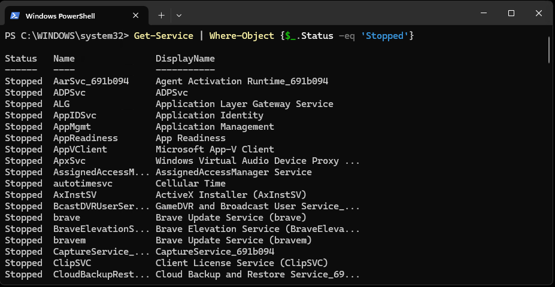Click Application Layer Gateway Service text
555x287 pixels.
click(x=244, y=104)
